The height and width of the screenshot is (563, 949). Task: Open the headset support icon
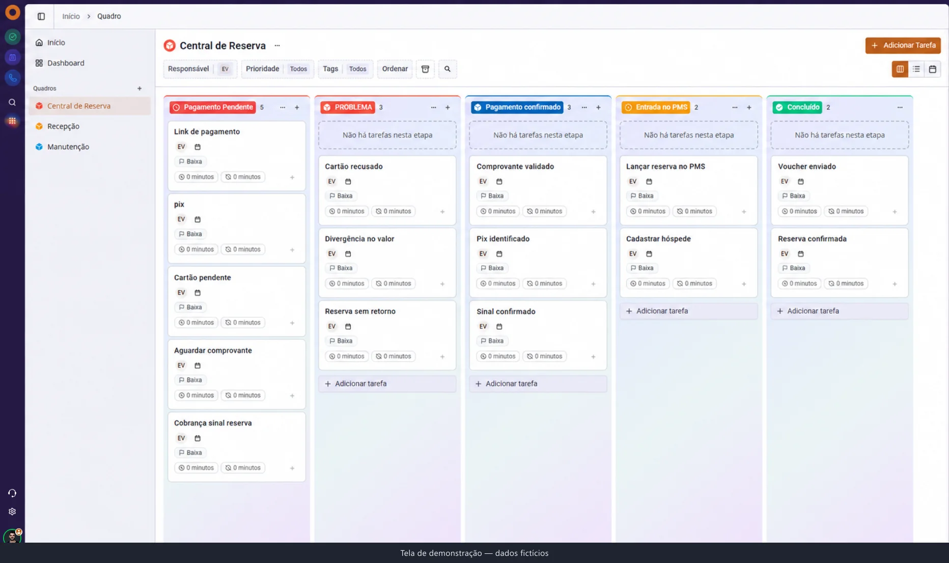pos(12,493)
